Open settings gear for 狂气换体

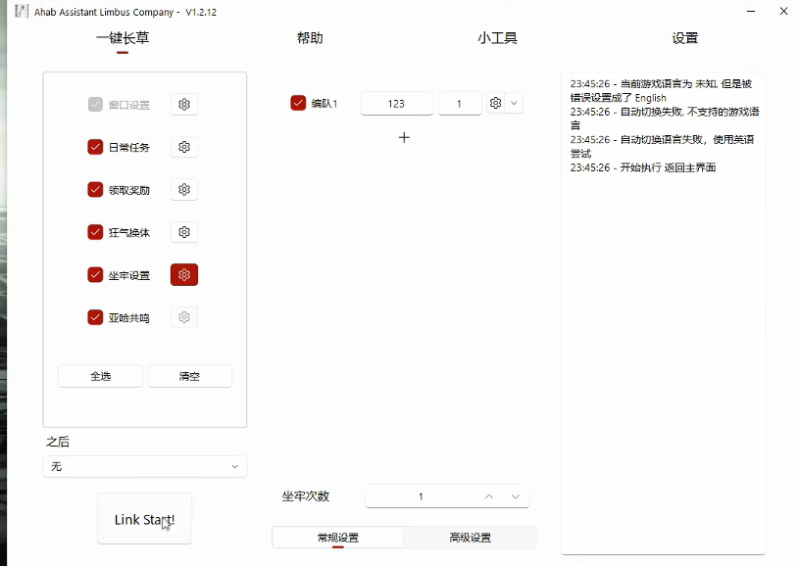[x=184, y=232]
